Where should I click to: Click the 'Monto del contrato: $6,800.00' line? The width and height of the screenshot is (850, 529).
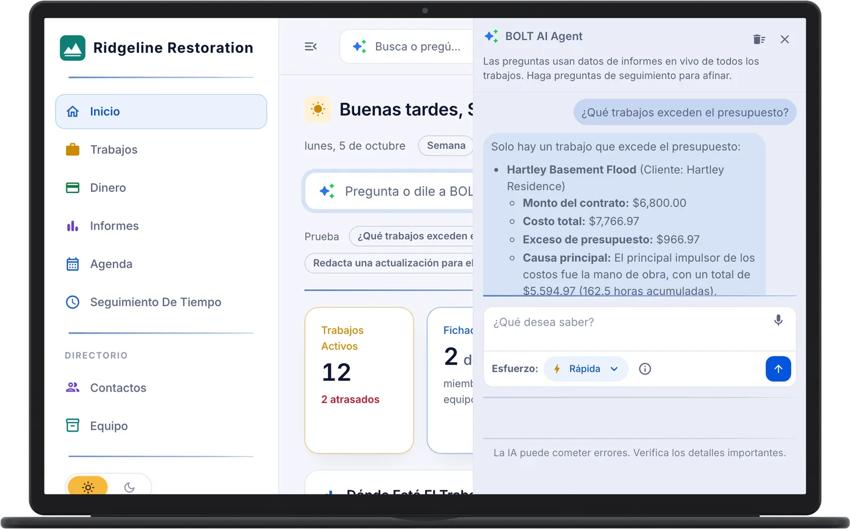pos(604,203)
